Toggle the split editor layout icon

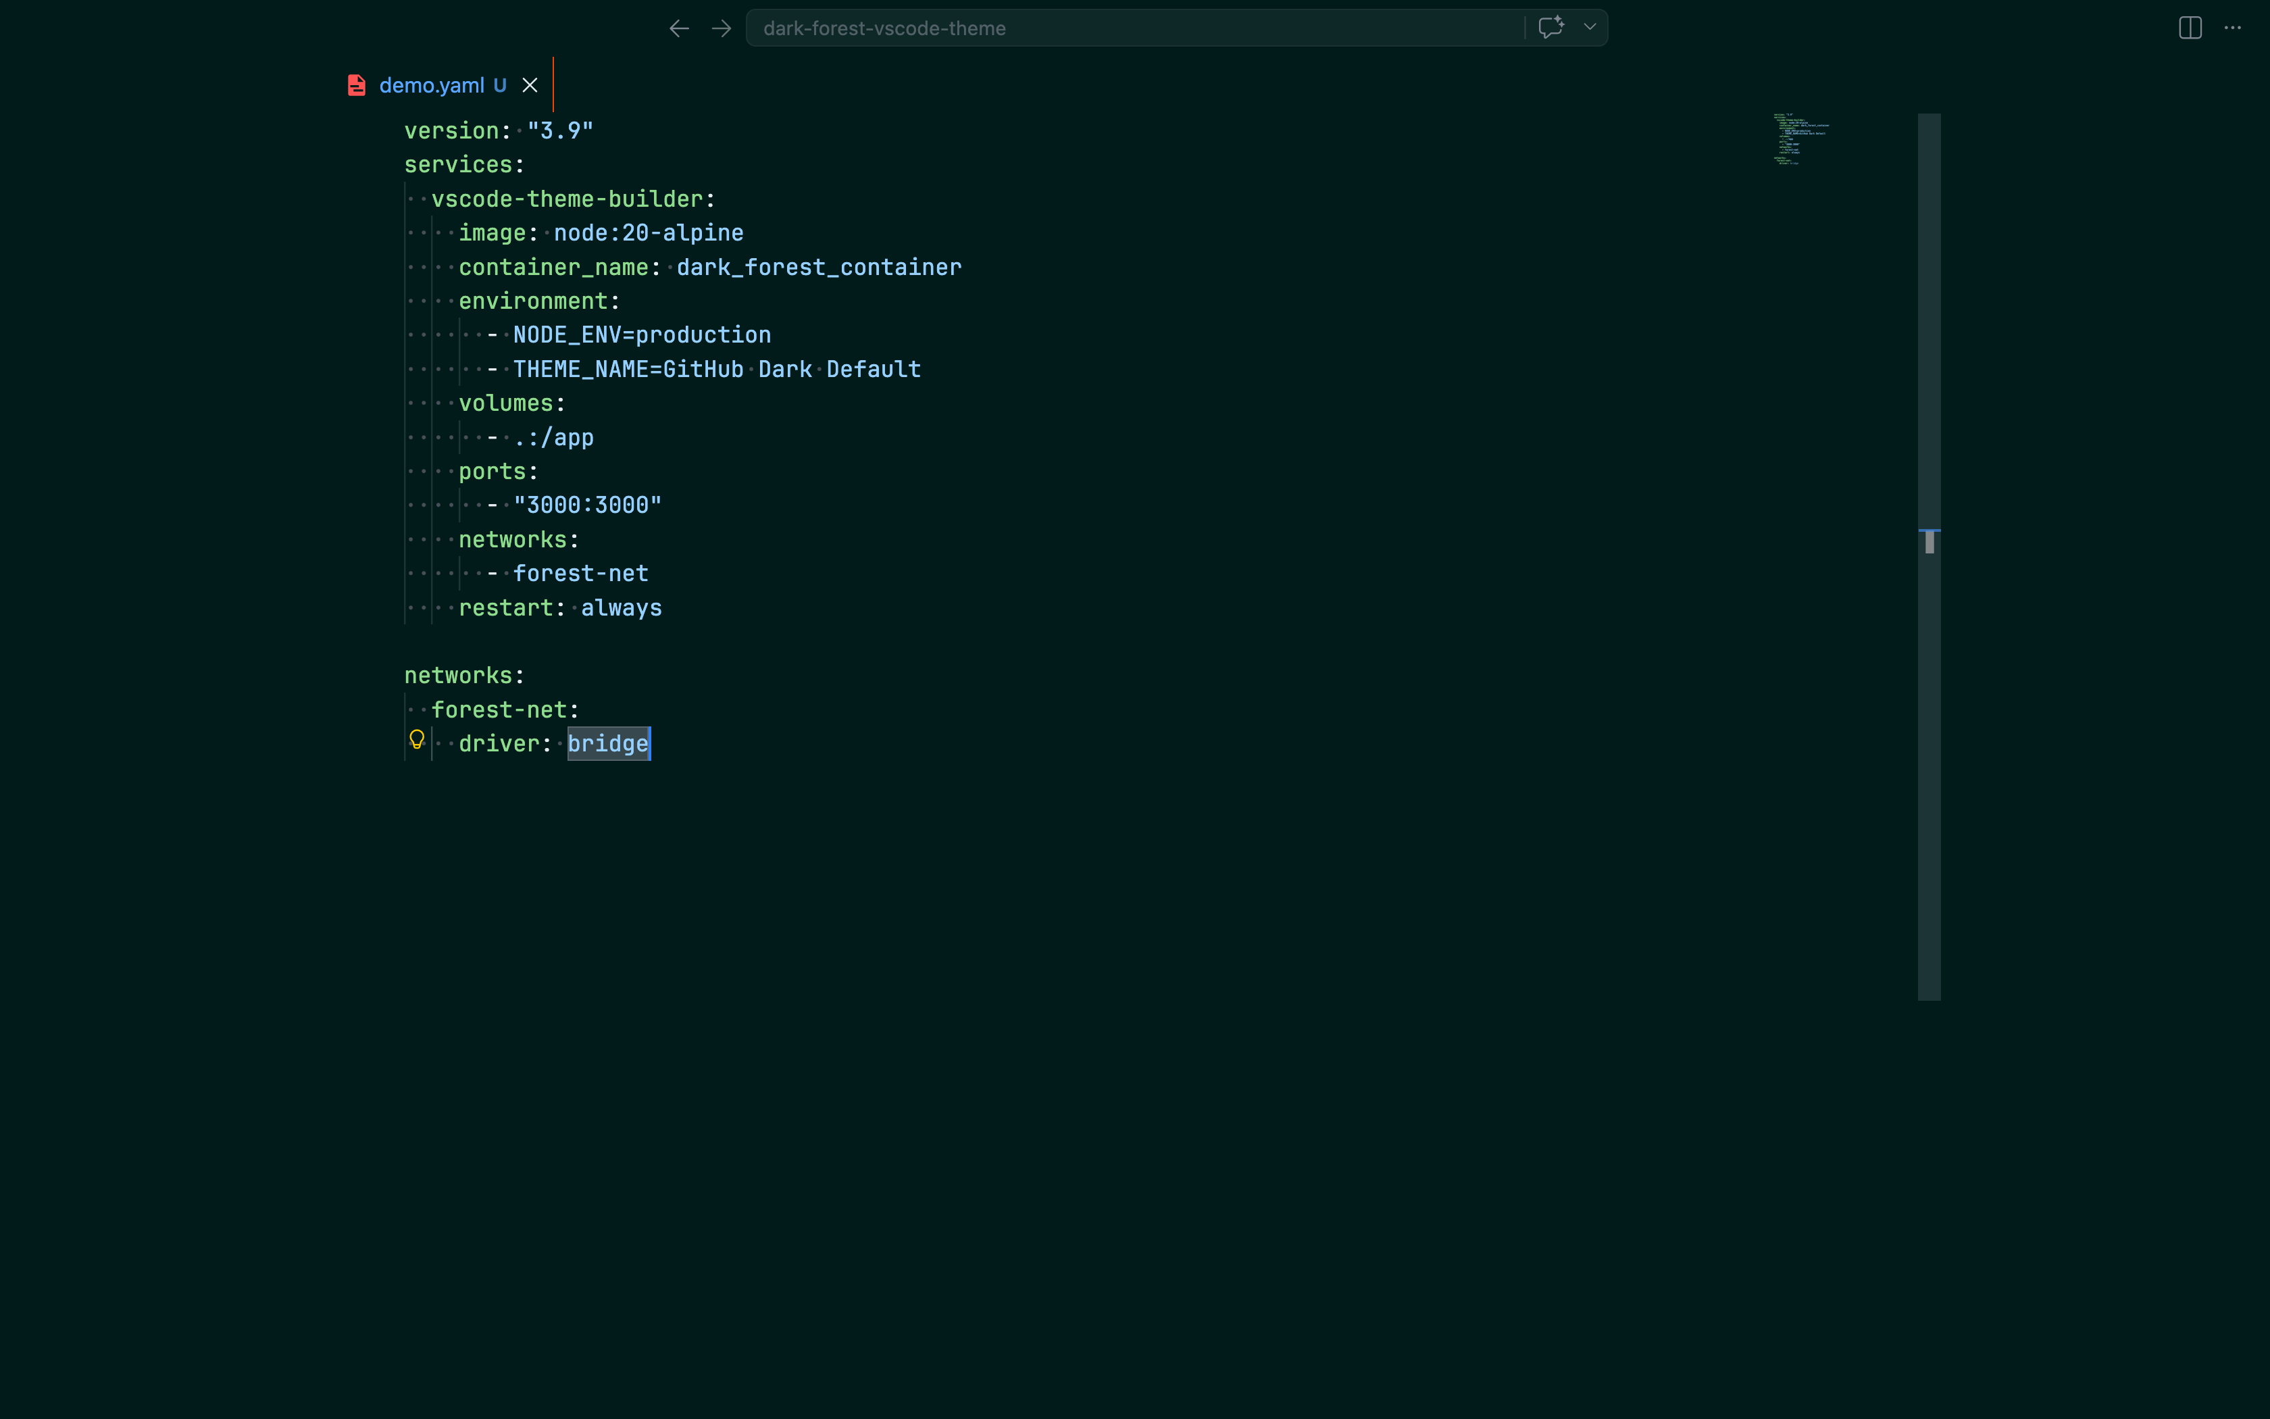point(2190,28)
